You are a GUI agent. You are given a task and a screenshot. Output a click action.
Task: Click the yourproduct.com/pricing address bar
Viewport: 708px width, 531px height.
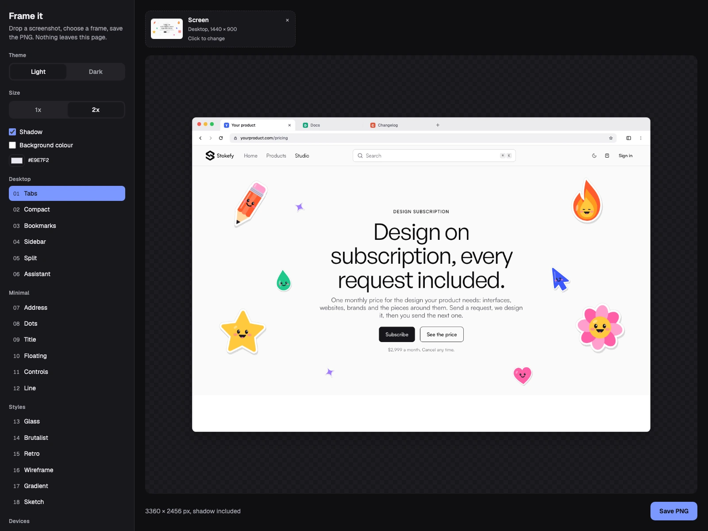423,138
